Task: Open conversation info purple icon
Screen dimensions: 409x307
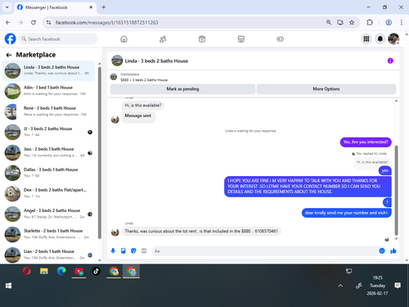Action: point(390,61)
